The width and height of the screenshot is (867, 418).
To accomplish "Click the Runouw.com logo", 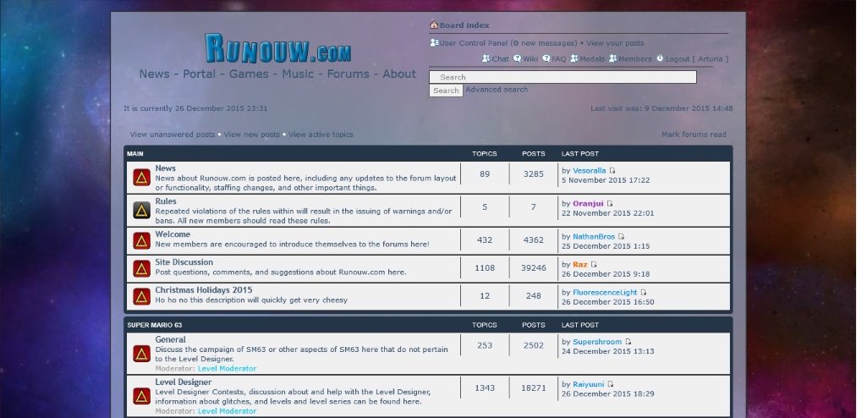I will point(277,49).
